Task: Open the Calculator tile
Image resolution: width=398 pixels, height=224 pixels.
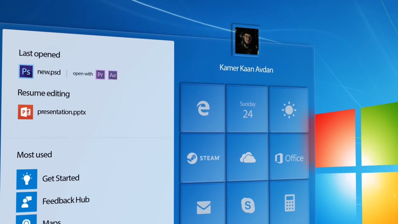Action: coord(289,202)
